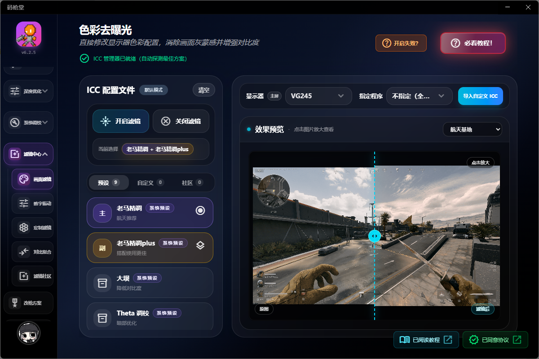Screen dimensions: 539x359
Task: Click the question mark icon in 开启失败?
Action: click(x=386, y=43)
